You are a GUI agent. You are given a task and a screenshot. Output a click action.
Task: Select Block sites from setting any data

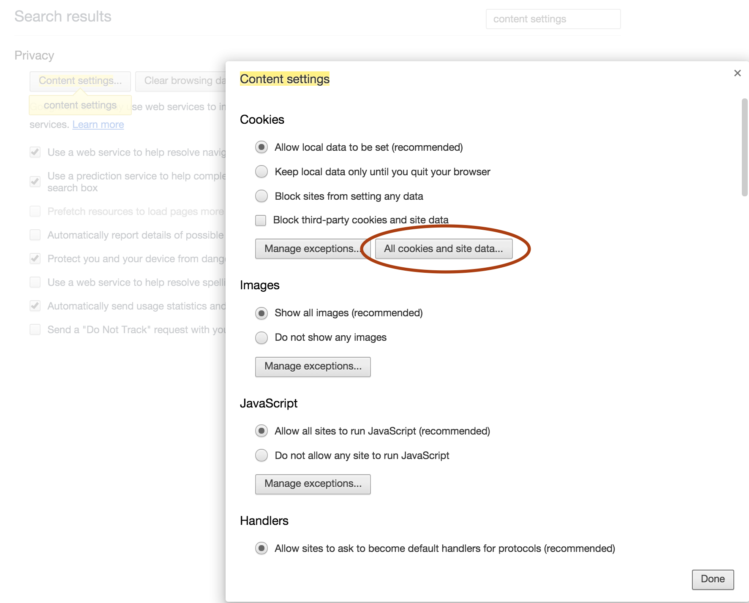[261, 196]
